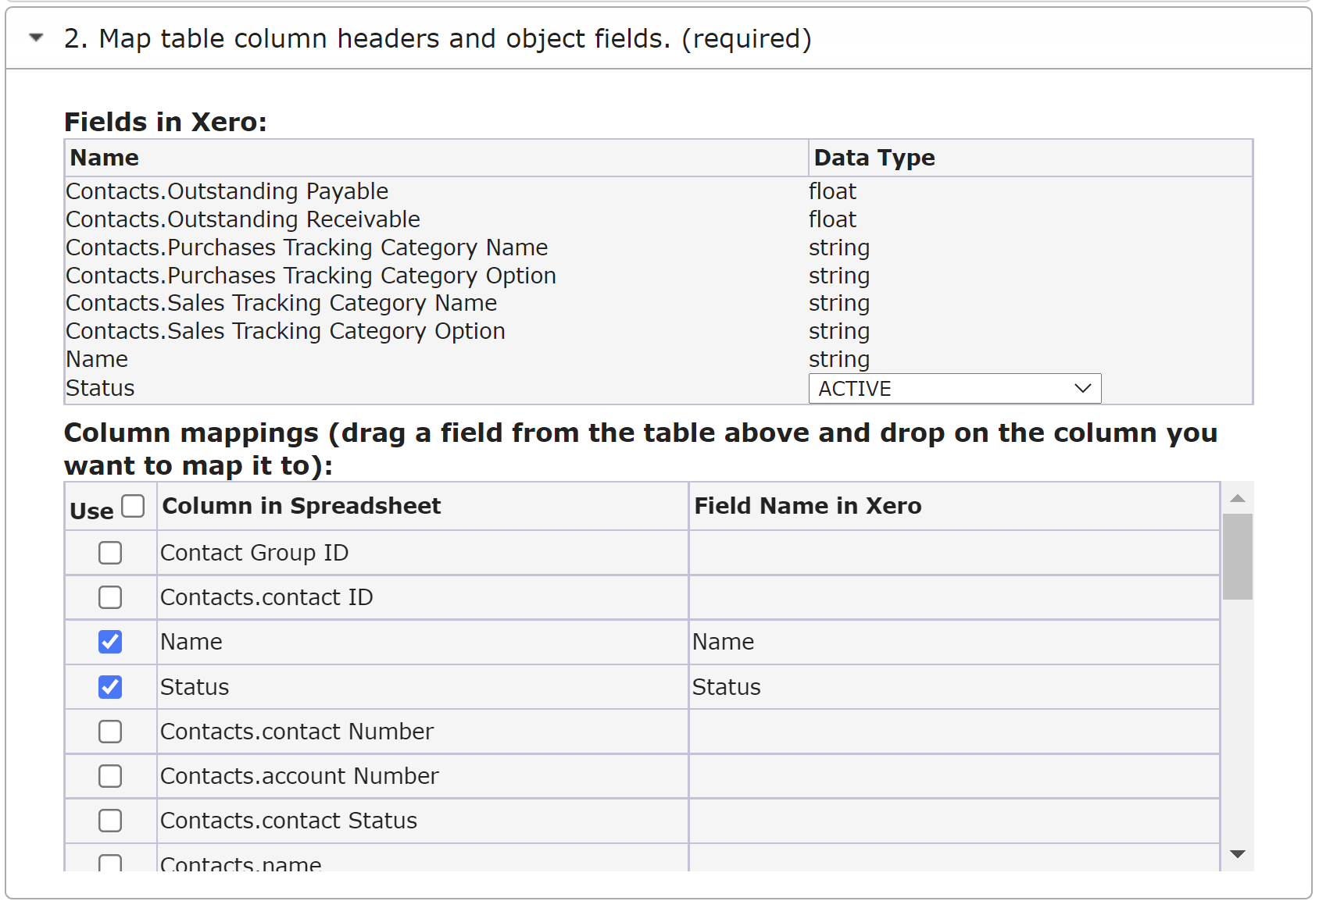Click the Data Type column header
The image size is (1319, 901).
coord(1030,158)
